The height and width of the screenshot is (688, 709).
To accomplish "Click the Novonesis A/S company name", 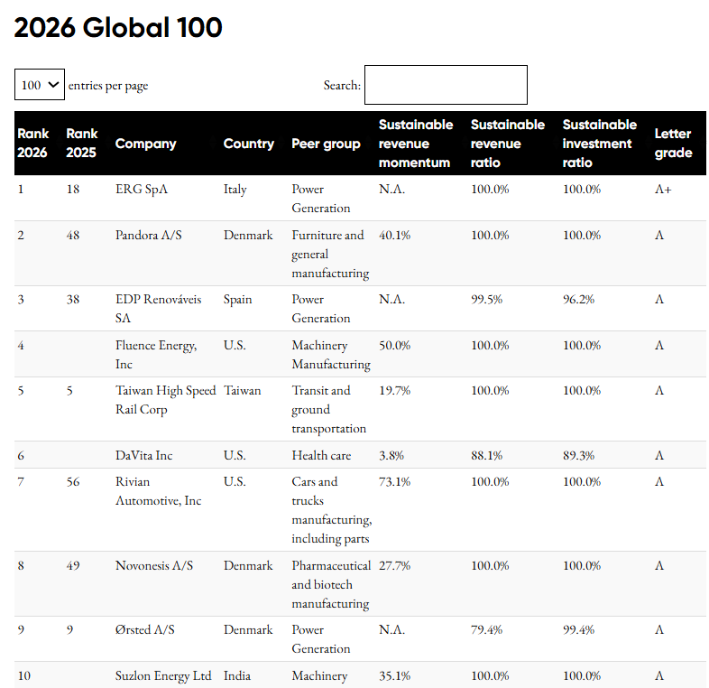I will coord(153,566).
